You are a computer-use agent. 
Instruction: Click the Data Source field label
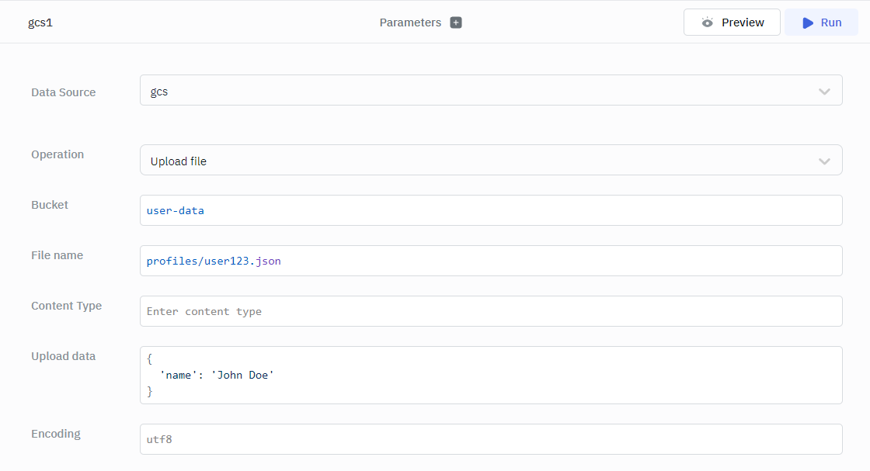[64, 92]
